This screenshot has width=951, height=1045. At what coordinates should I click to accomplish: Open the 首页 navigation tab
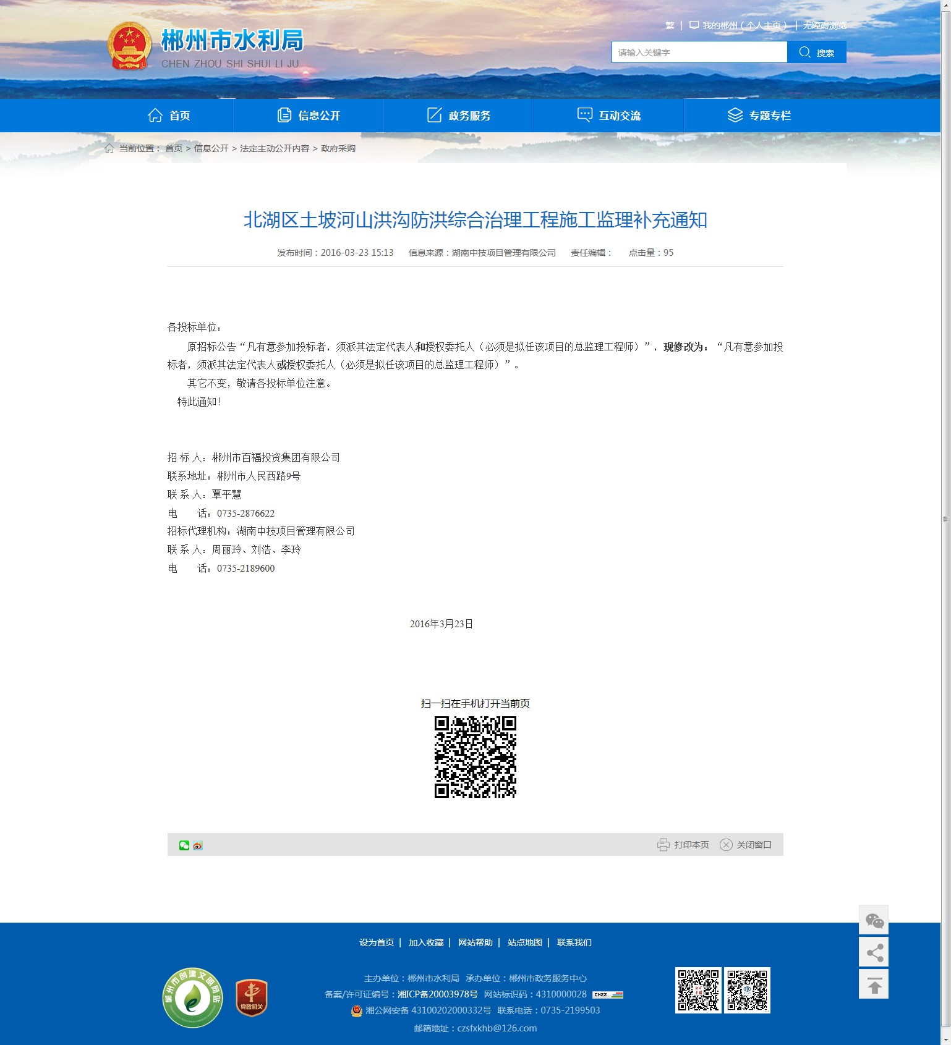(x=169, y=116)
